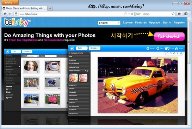Viewport: 192px width, 129px height.
Task: Open the Explore menu link
Action: pyautogui.click(x=128, y=23)
